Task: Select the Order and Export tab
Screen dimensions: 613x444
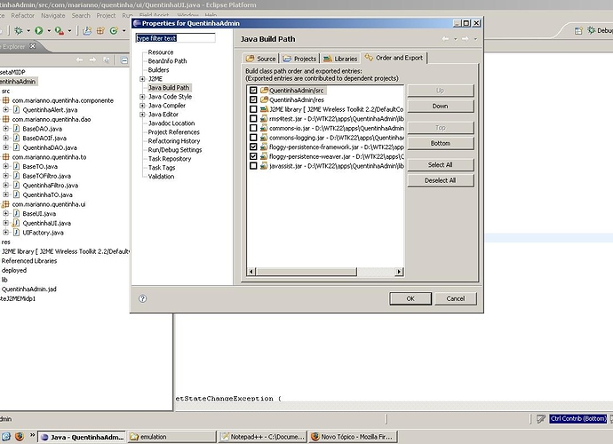Action: pos(394,58)
